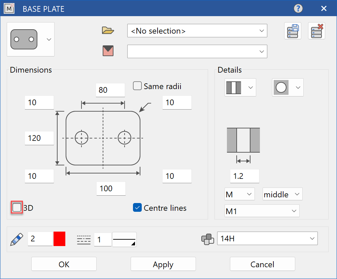Expand the plate shape type dropdown arrow
The width and height of the screenshot is (337, 279).
[x=49, y=39]
